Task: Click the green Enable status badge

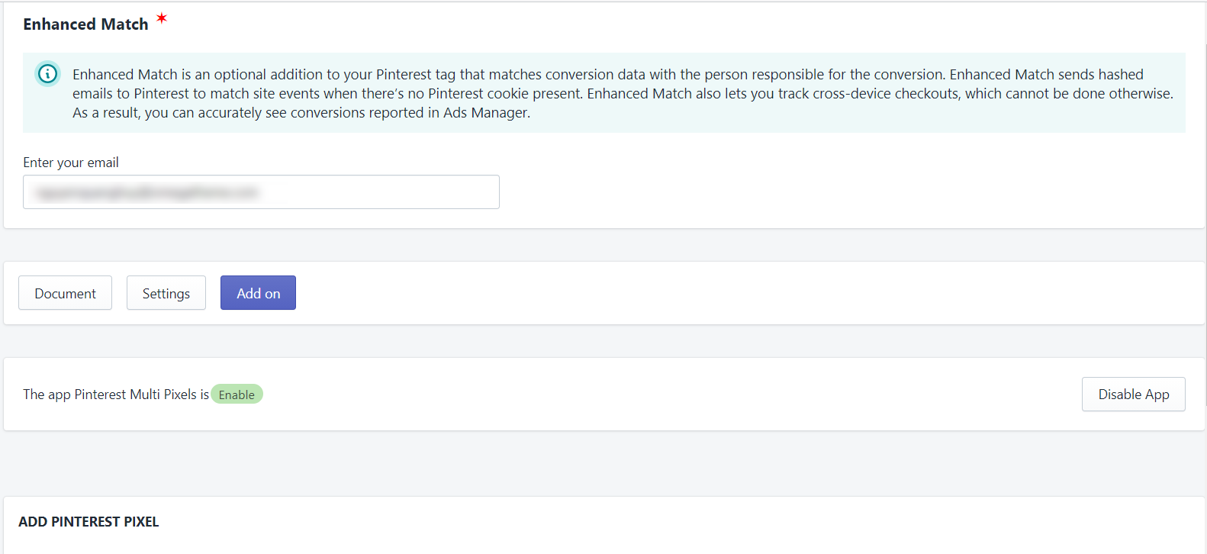Action: coord(237,395)
